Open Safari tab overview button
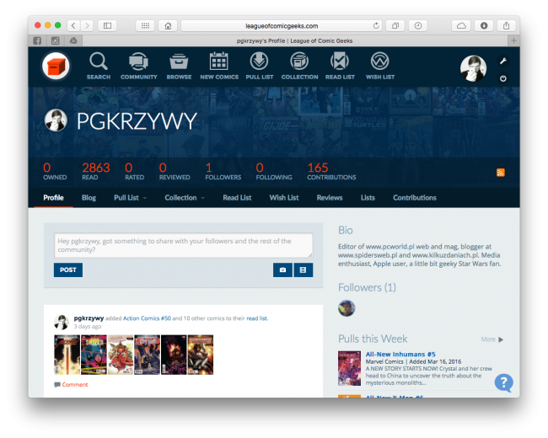Screen dimensions: 548x438 (x=395, y=25)
